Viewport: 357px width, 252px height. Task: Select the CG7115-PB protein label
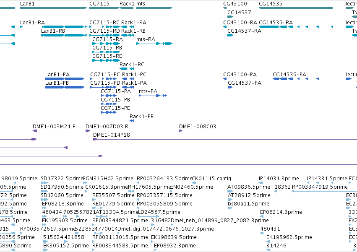[115, 100]
